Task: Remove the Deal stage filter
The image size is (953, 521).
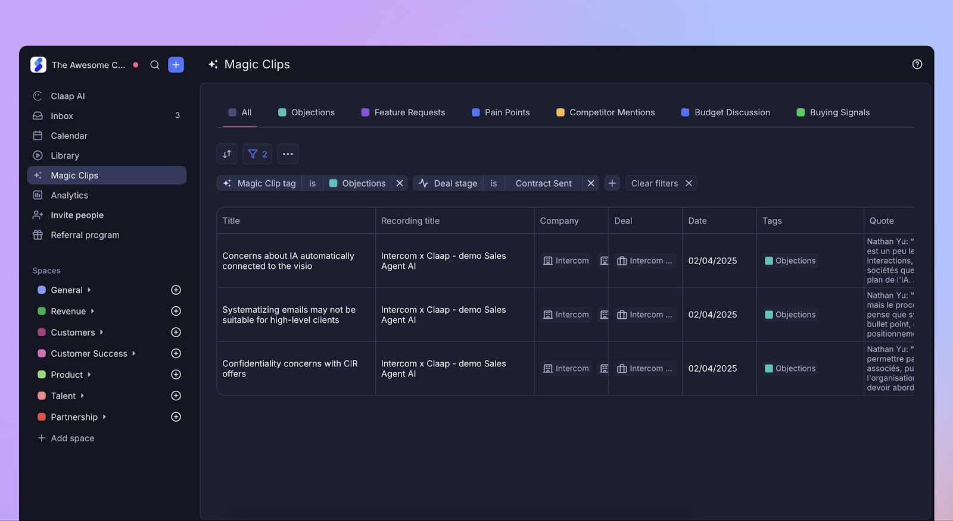Action: click(x=591, y=183)
